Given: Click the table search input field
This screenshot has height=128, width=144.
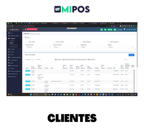Looking at the screenshot, I should tap(129, 60).
